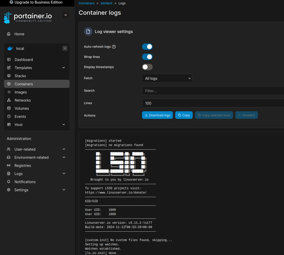Expand the Templates submenu chevron
The height and width of the screenshot is (255, 284).
point(64,68)
